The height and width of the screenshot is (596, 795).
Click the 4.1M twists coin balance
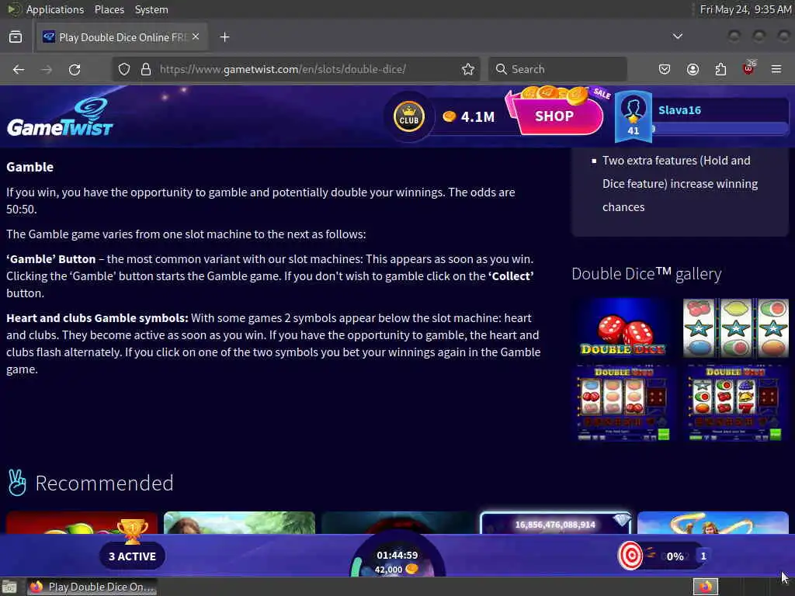[468, 117]
